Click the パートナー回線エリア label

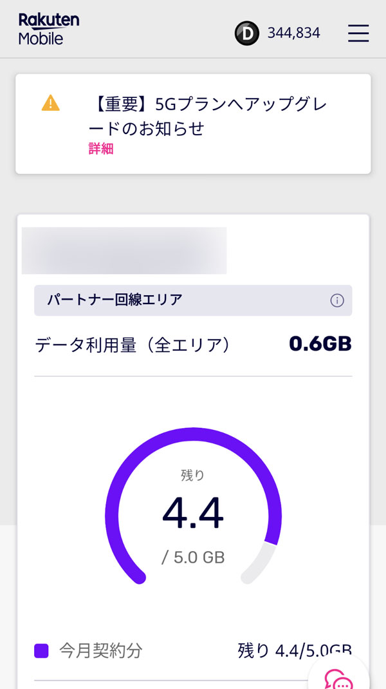[115, 300]
